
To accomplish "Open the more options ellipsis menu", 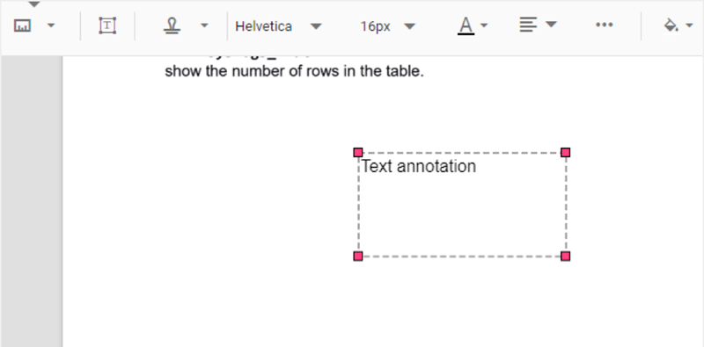I will point(604,25).
